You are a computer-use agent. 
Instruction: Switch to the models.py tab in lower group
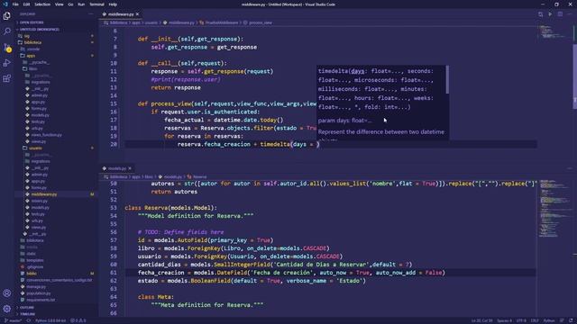(117, 168)
